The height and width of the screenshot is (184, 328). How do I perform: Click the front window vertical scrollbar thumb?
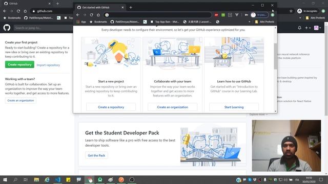(x=276, y=56)
